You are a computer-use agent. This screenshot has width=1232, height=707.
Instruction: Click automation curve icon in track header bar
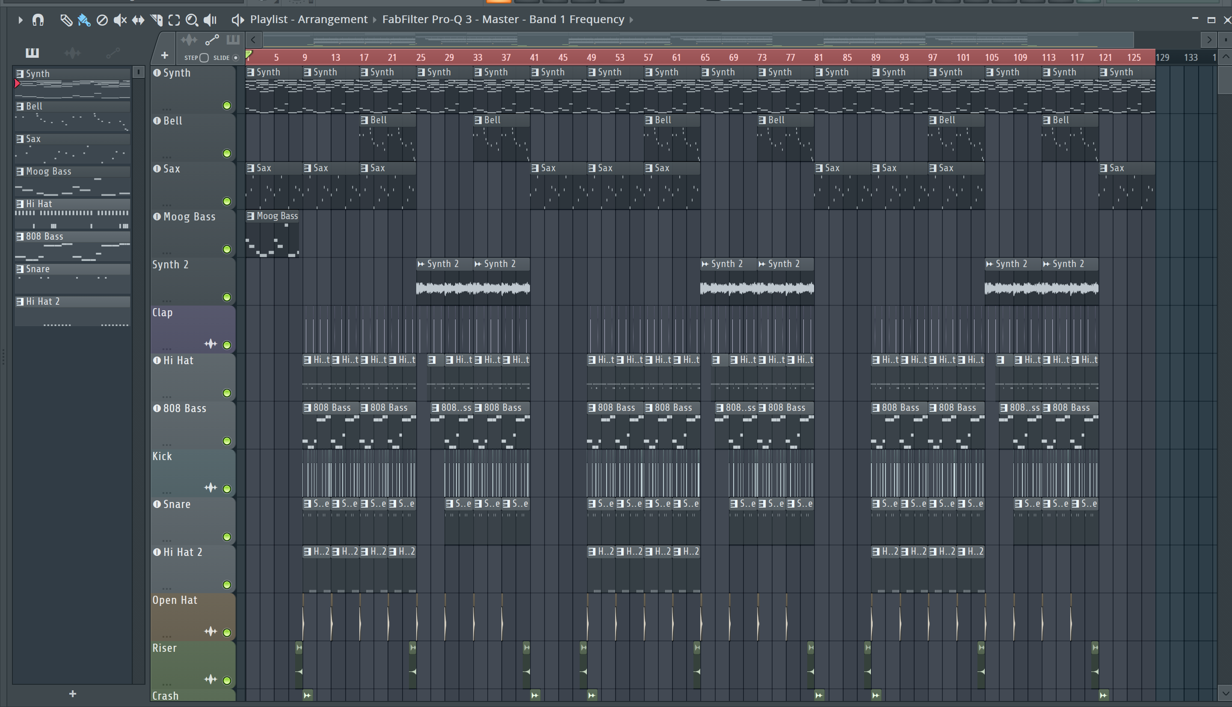tap(212, 40)
